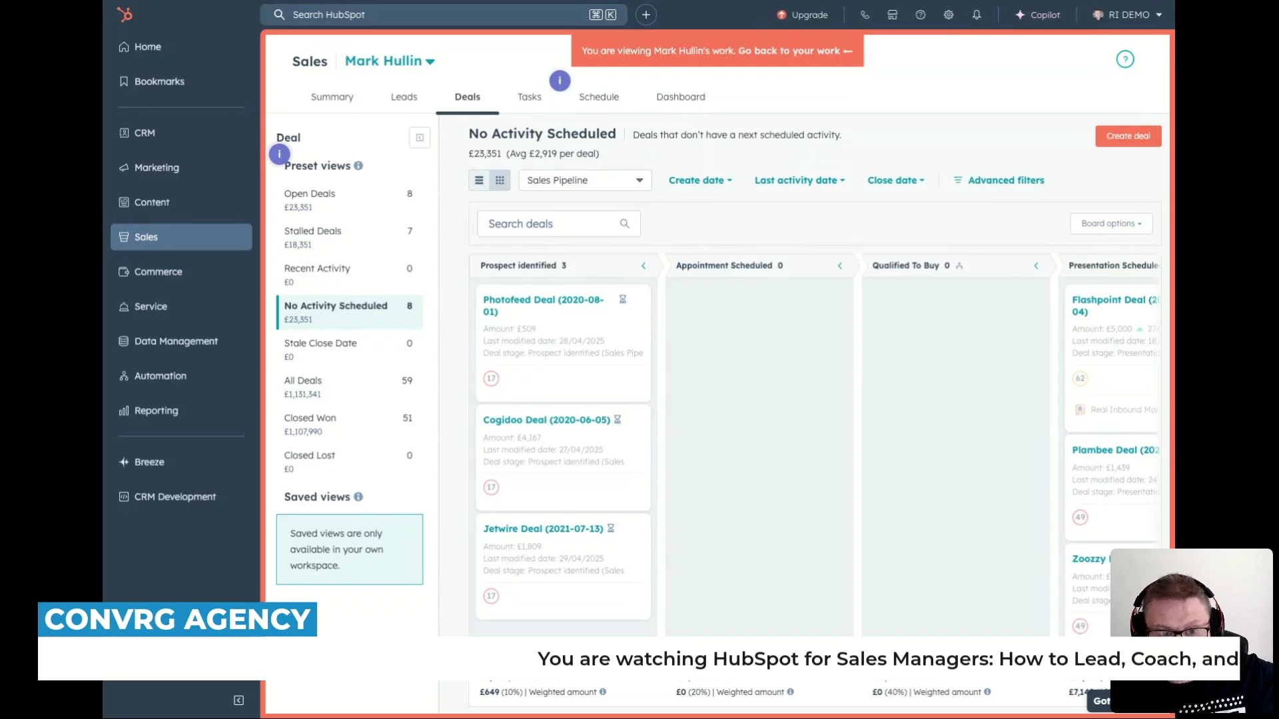Switch to list view layout
This screenshot has height=719, width=1279.
(479, 180)
